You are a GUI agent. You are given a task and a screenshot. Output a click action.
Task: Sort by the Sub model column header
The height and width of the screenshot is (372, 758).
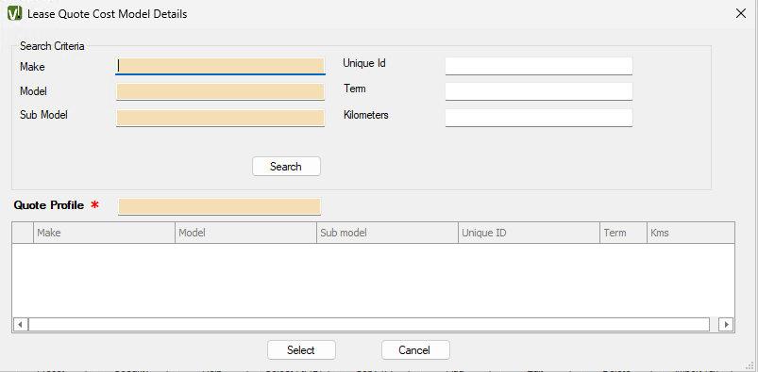tap(387, 233)
